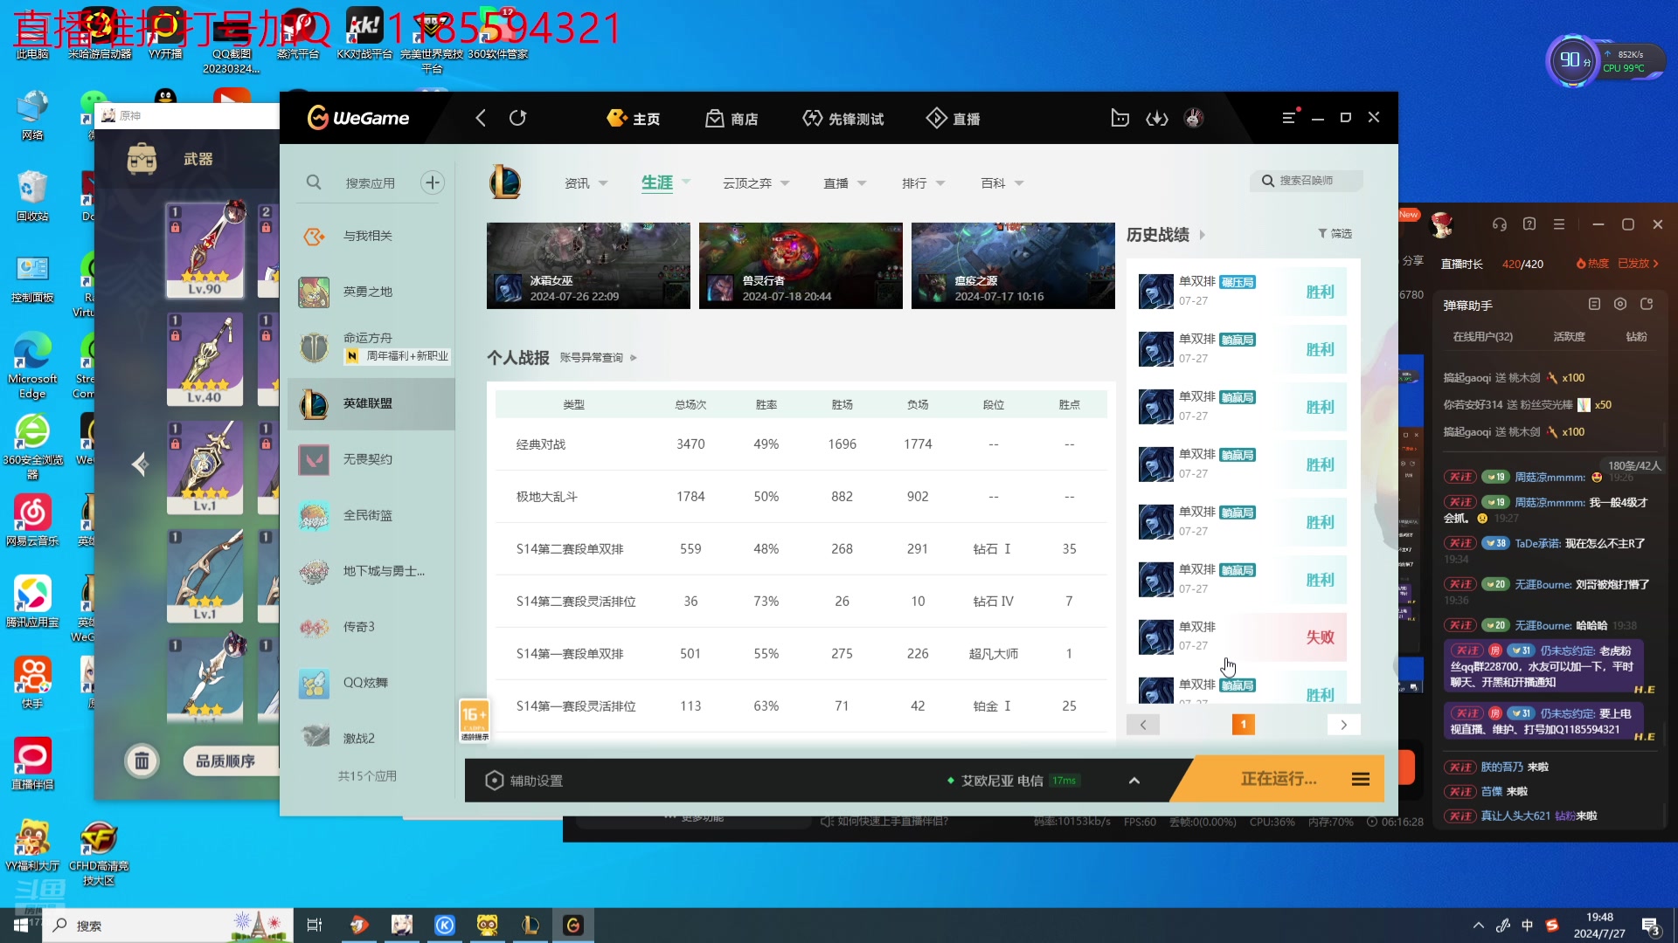Screen dimensions: 1678x943
Task: Select 地下城与勇士 in the sidebar
Action: (x=371, y=571)
